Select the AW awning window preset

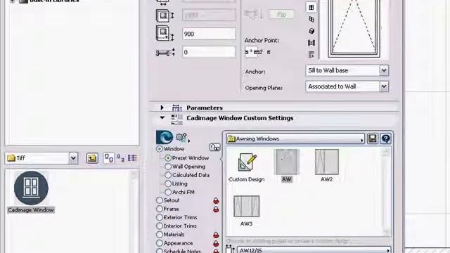tap(287, 166)
